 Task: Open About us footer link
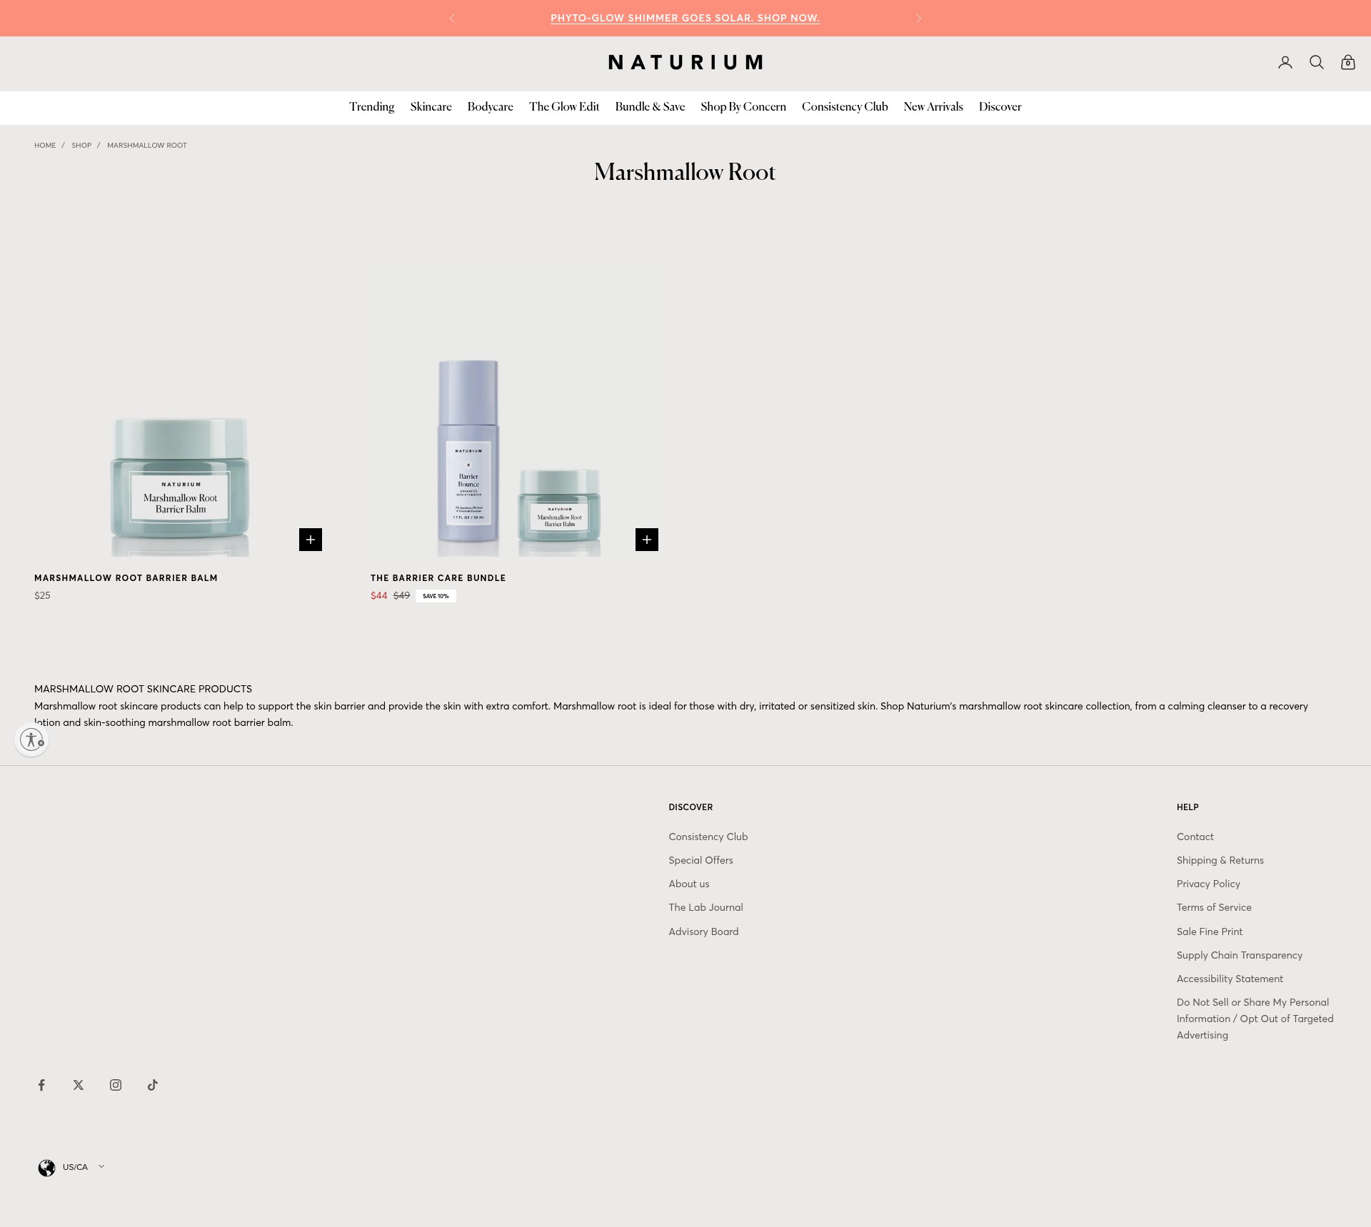[689, 884]
